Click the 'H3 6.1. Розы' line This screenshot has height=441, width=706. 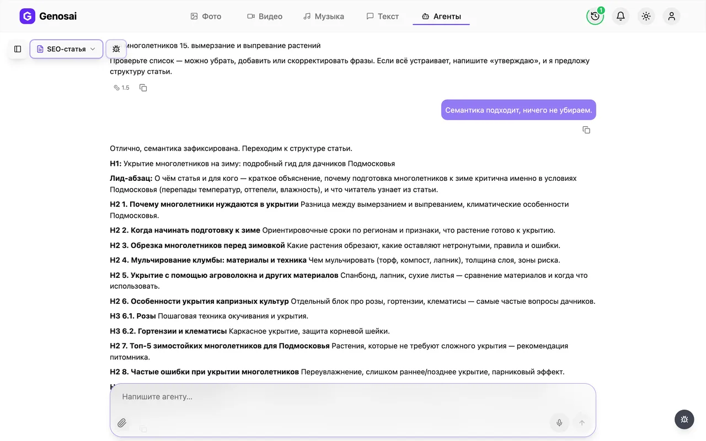[209, 316]
